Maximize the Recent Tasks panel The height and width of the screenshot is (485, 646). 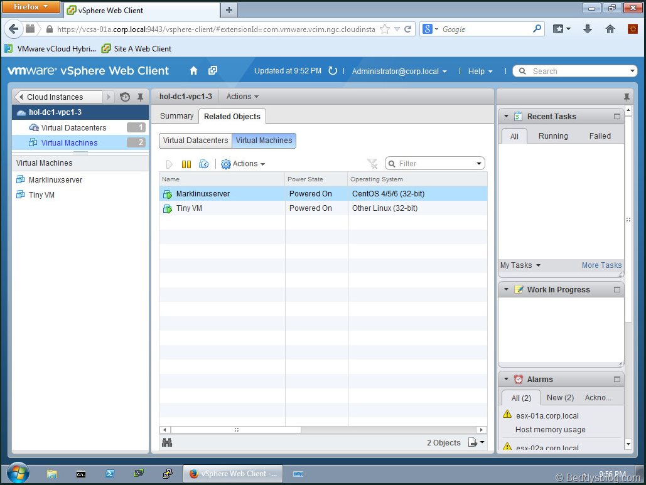pyautogui.click(x=616, y=117)
